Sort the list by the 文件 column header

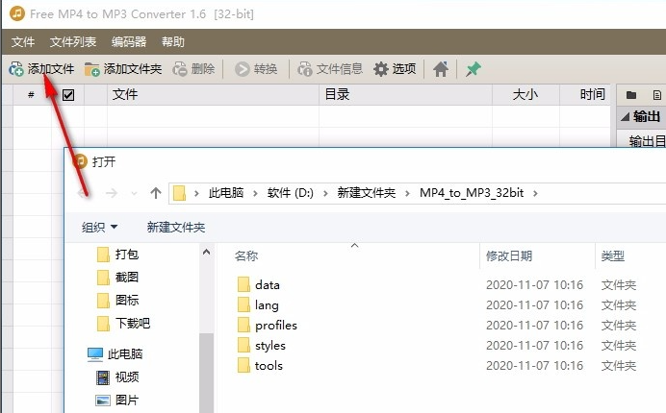214,94
